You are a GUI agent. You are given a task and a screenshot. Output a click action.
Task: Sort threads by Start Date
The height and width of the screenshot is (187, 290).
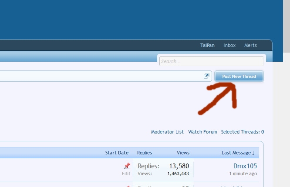tap(117, 153)
